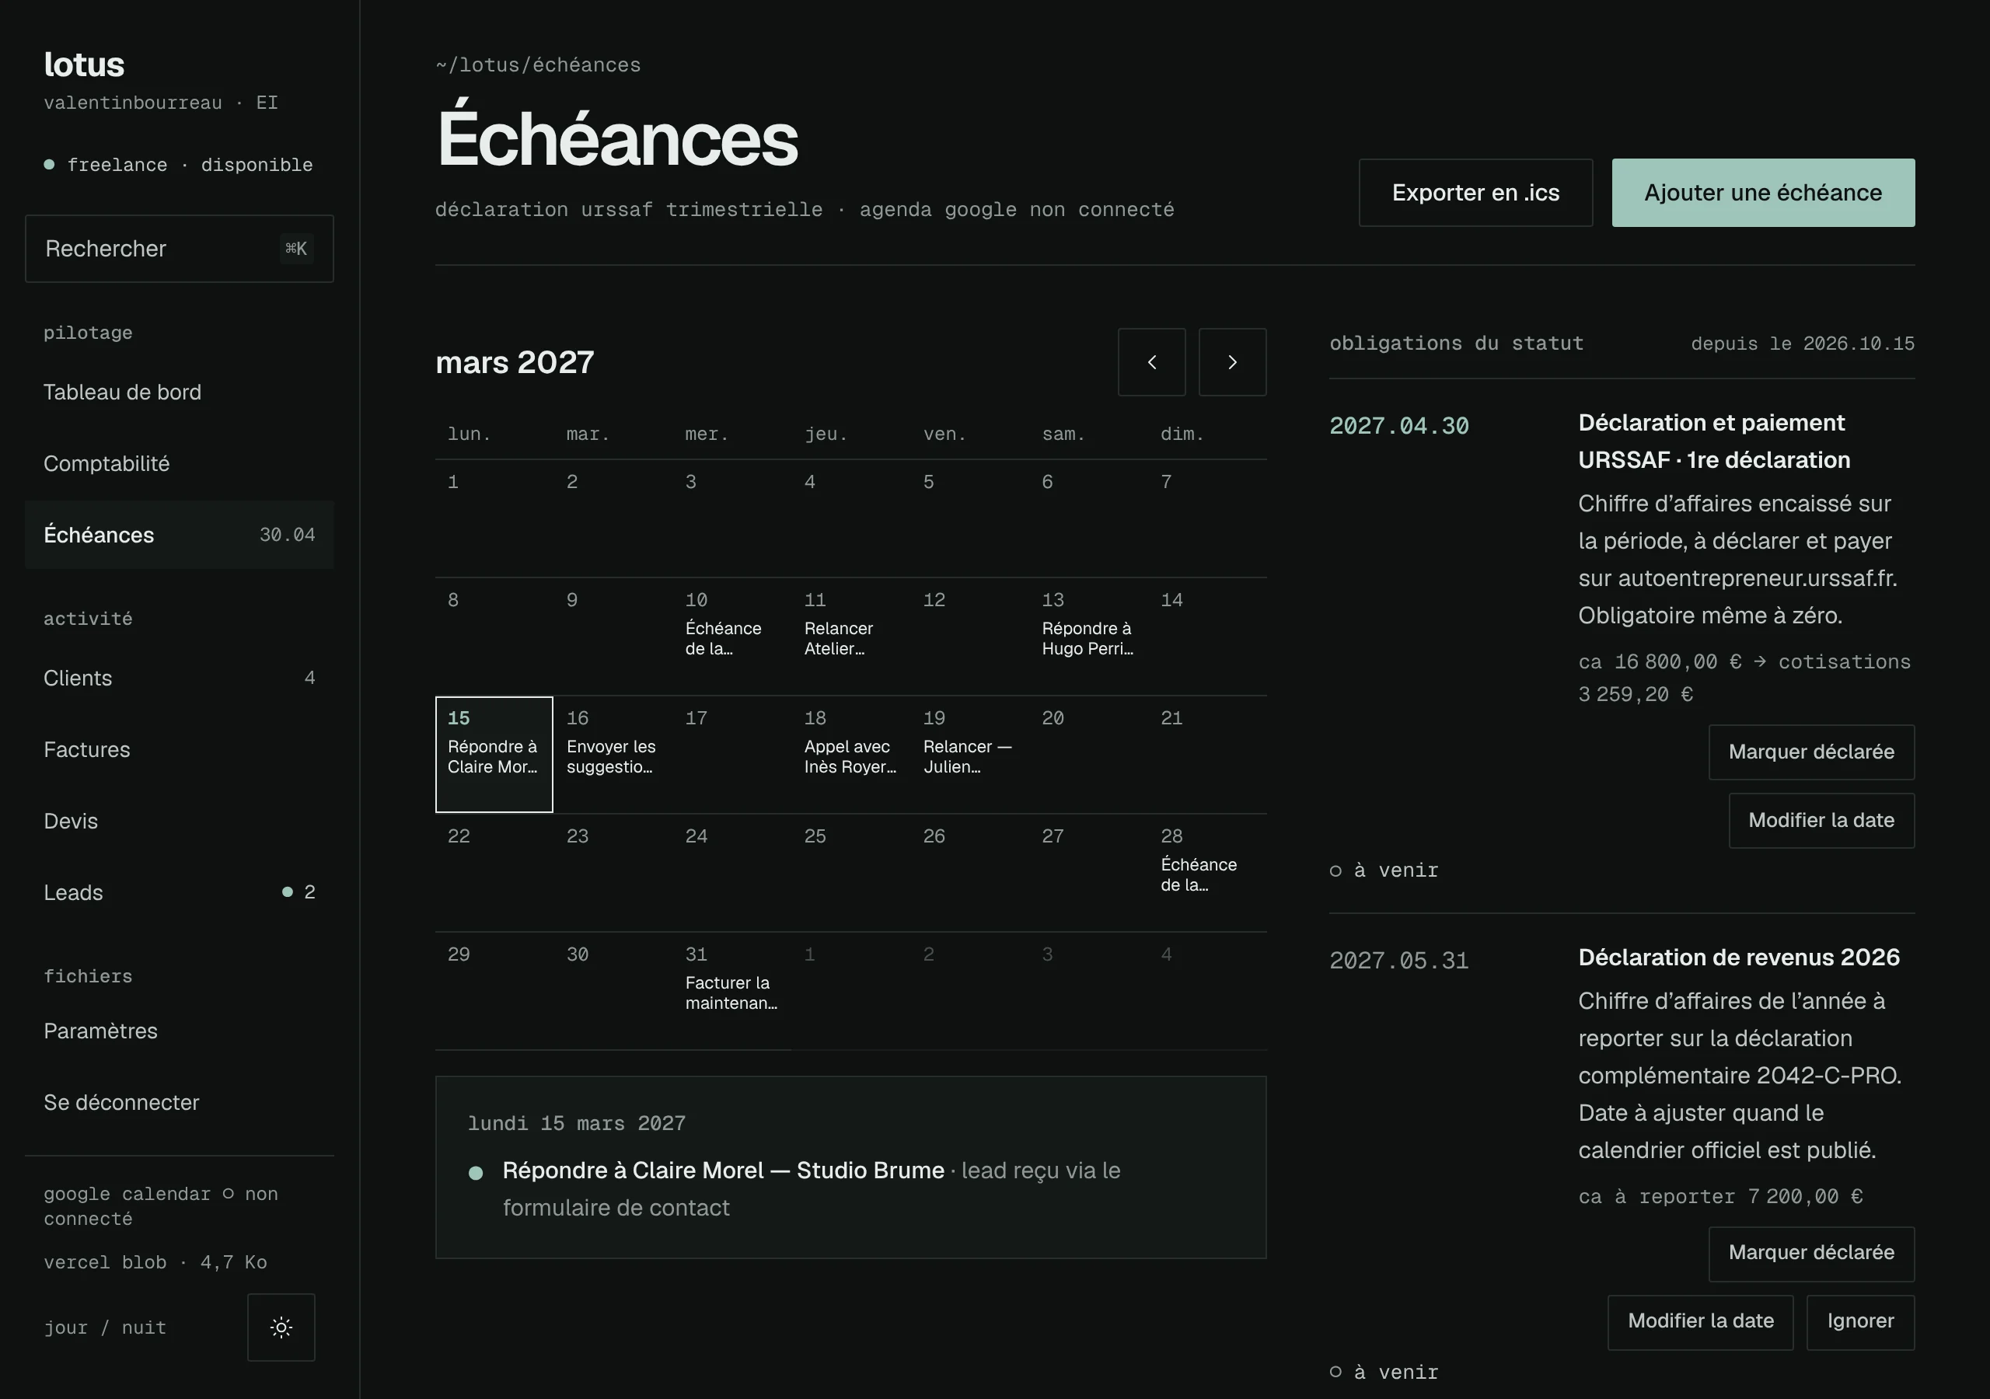Open the March 11 Relancer Atelier event
Image resolution: width=1990 pixels, height=1399 pixels.
tap(838, 638)
